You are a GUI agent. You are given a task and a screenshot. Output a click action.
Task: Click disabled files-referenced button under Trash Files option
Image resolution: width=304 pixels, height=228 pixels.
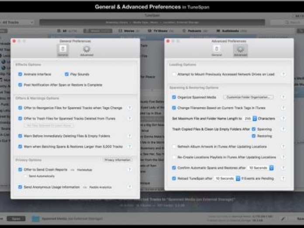tap(48, 125)
